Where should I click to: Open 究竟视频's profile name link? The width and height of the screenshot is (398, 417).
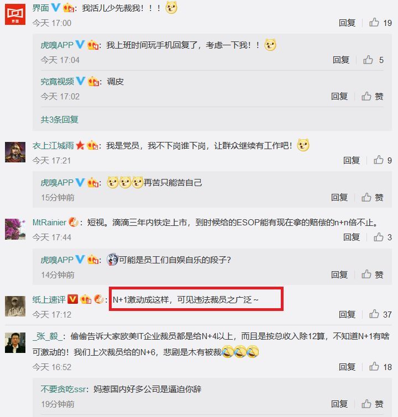point(57,81)
